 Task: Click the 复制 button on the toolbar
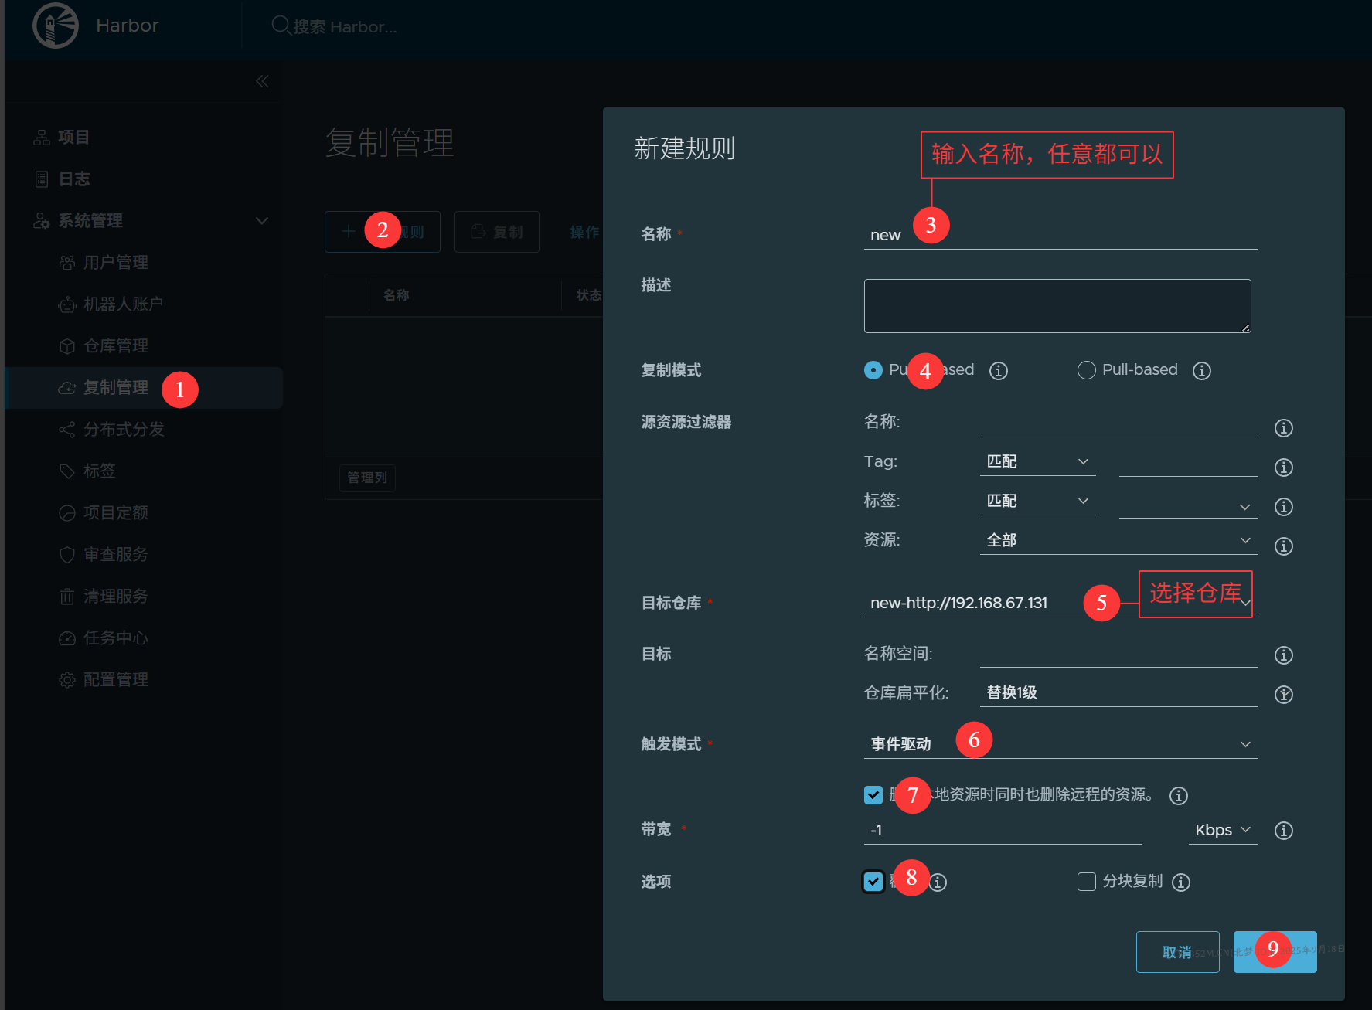coord(496,231)
